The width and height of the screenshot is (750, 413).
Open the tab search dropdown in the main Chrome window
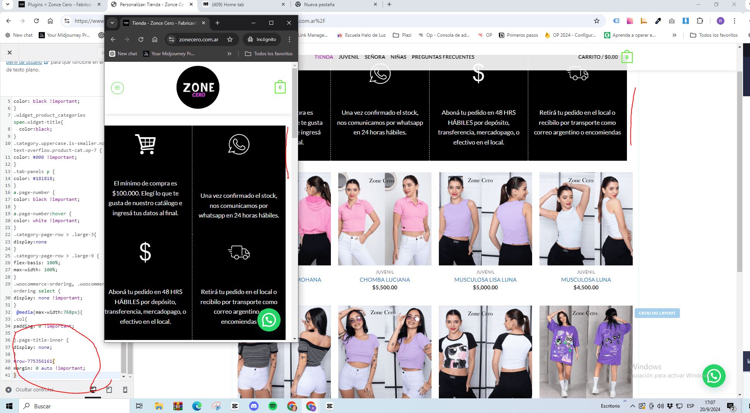[x=7, y=5]
